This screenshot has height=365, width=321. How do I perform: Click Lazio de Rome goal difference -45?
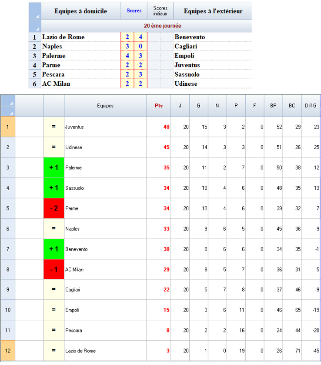[311, 351]
